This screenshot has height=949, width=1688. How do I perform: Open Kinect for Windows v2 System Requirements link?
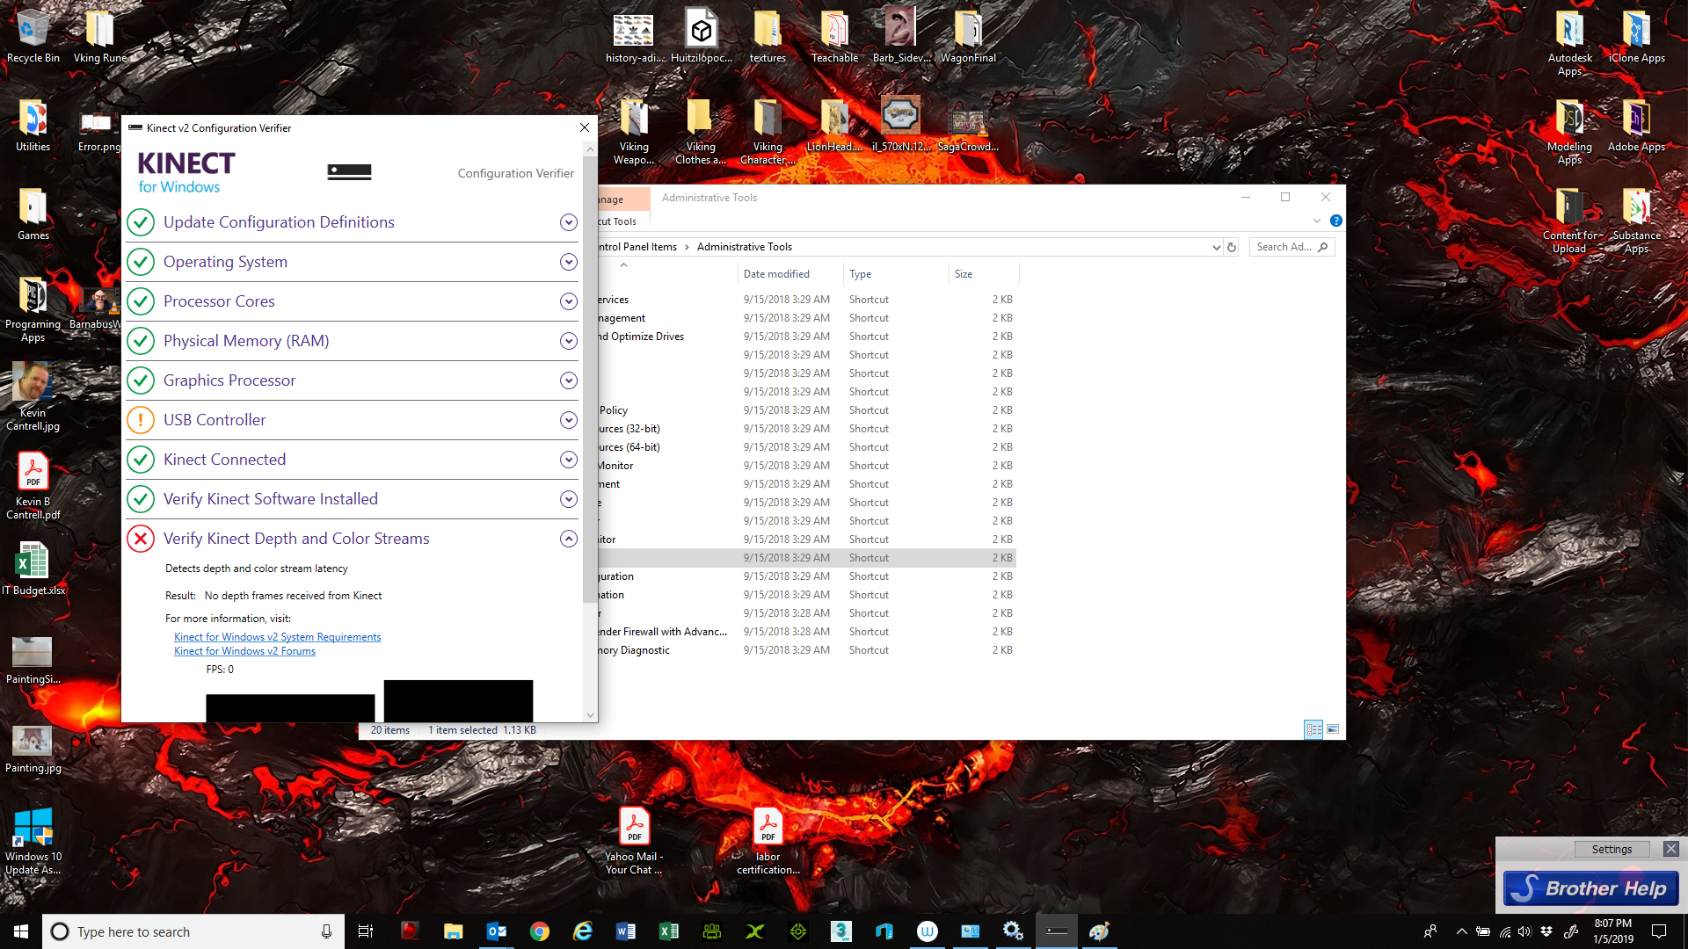click(x=277, y=637)
